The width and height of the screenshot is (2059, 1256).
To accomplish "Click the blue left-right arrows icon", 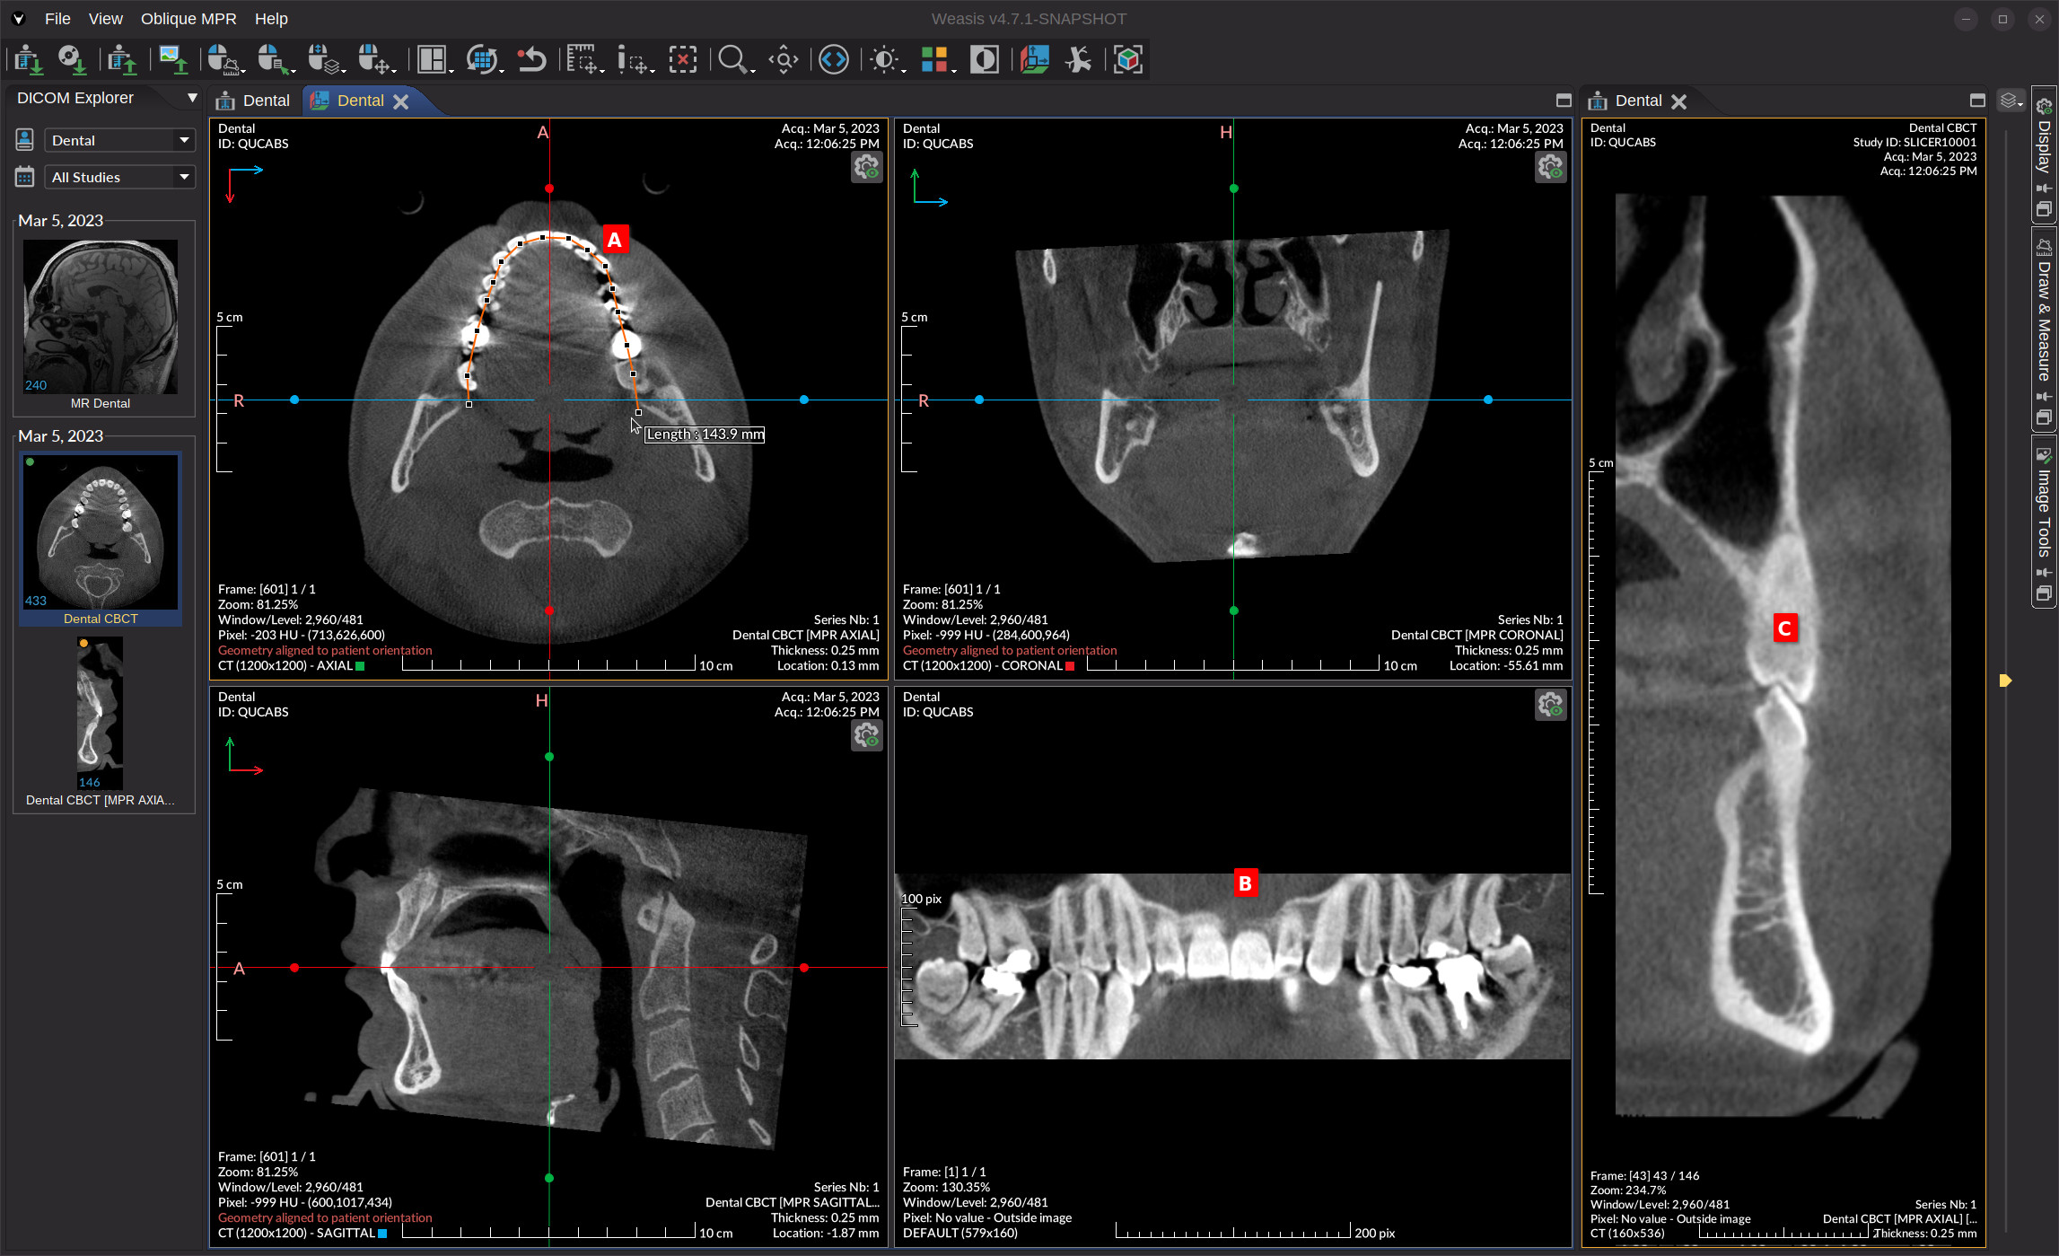I will point(834,60).
